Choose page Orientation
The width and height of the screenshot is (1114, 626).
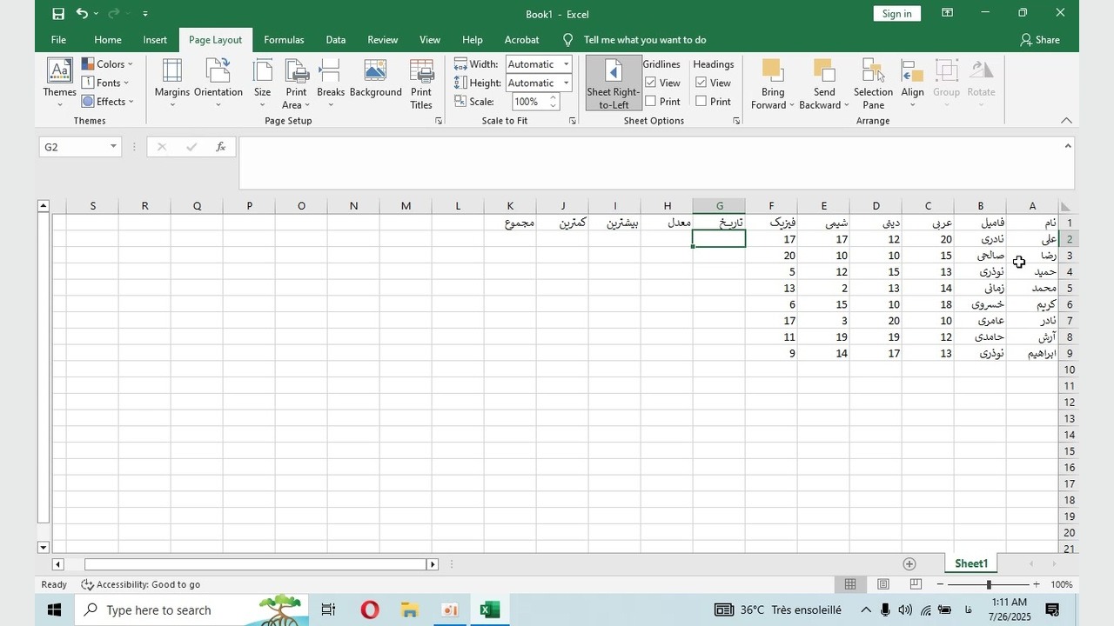218,83
